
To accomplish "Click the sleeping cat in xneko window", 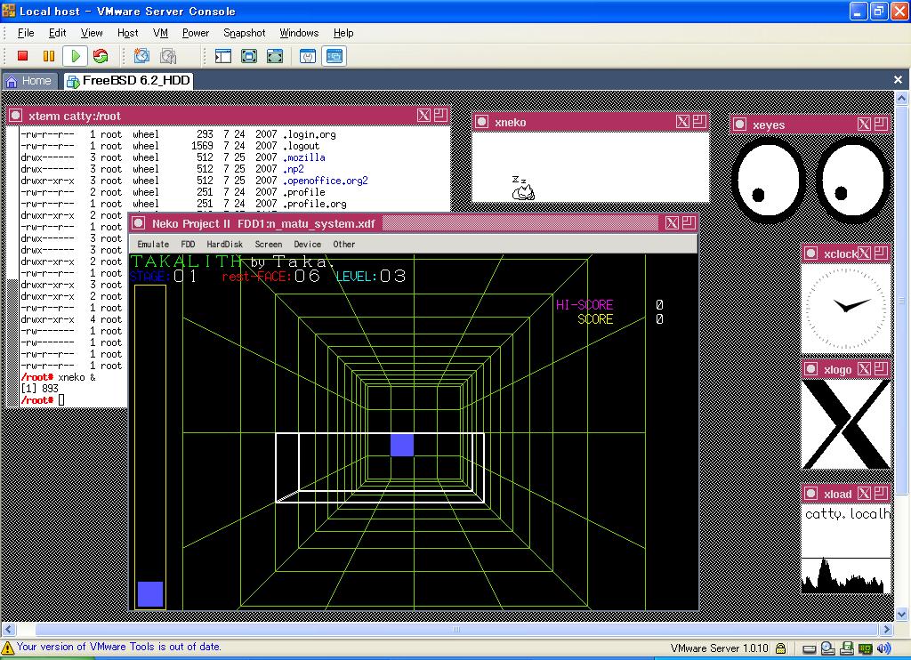I will tap(523, 189).
